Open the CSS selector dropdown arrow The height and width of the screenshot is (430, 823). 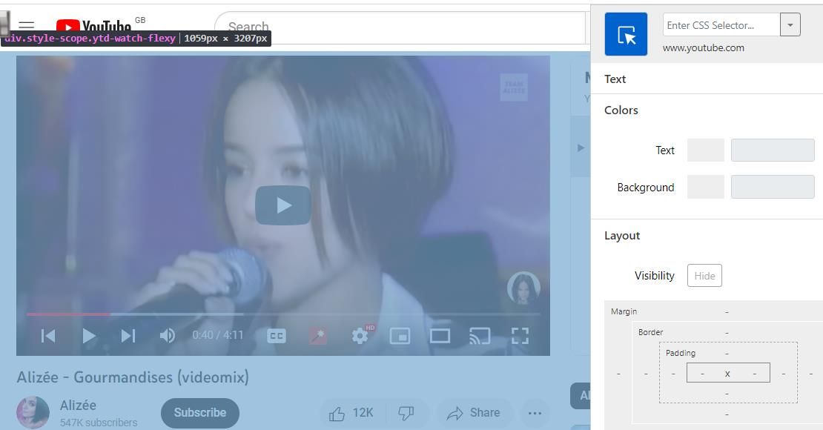790,24
